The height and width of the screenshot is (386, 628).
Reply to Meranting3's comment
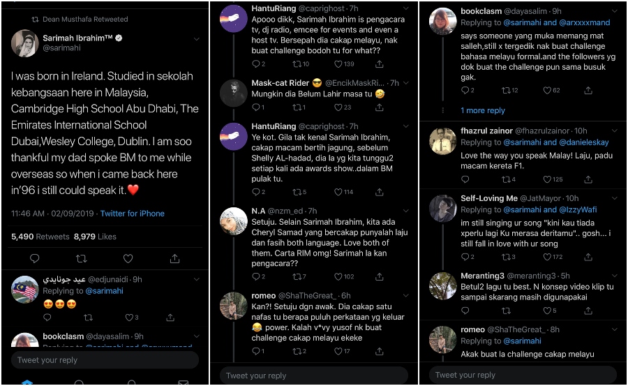tap(467, 311)
